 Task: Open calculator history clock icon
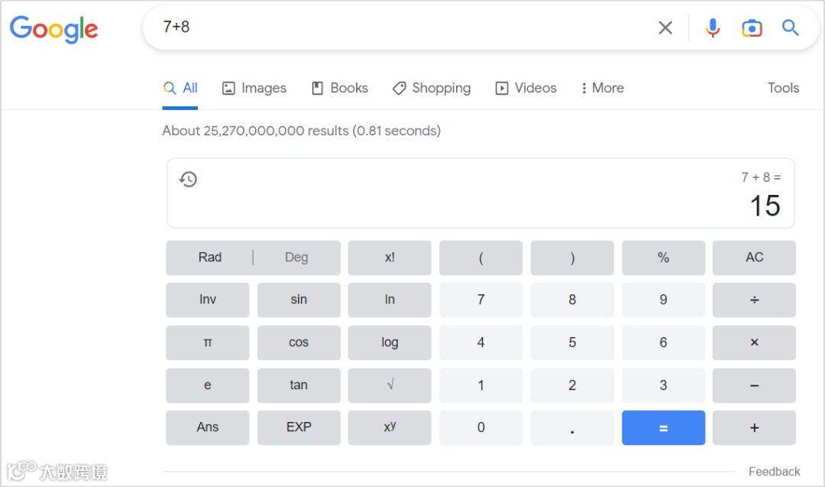pyautogui.click(x=188, y=180)
